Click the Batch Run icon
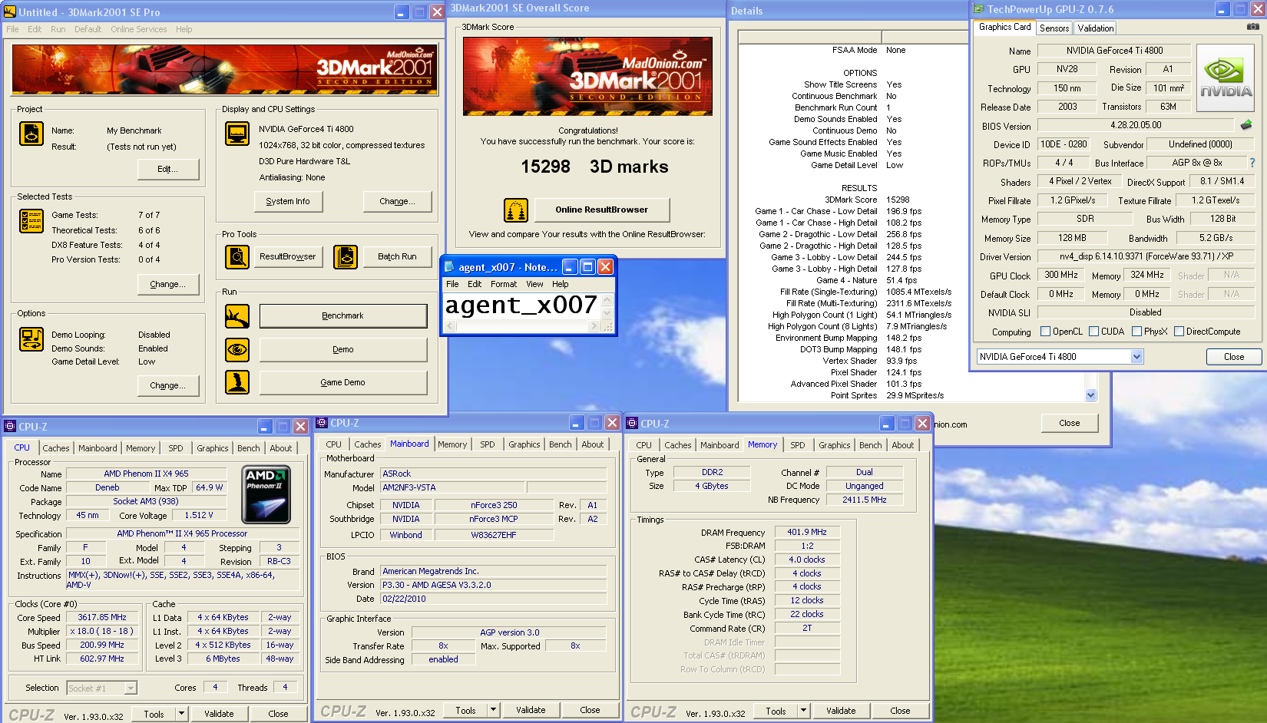1267x723 pixels. click(x=346, y=257)
